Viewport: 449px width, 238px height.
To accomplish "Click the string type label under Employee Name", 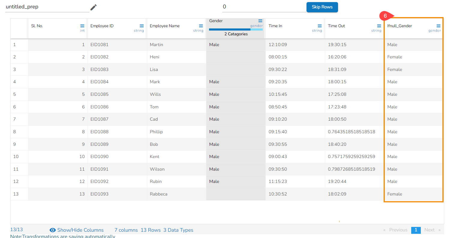I will 198,31.
